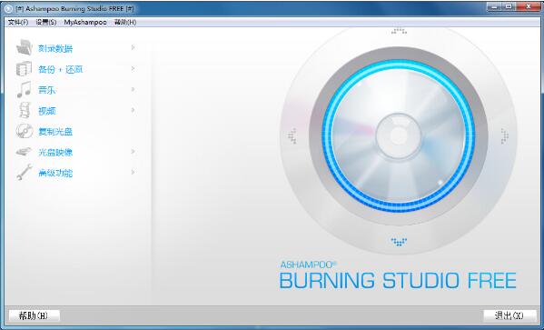Maximize the Ashampoo Burning Studio window
The width and height of the screenshot is (544, 330).
[x=509, y=6]
